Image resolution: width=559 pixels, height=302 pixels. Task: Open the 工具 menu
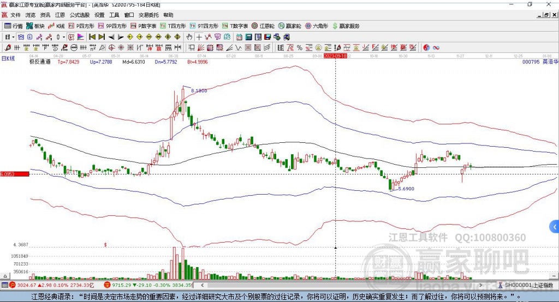coord(114,15)
